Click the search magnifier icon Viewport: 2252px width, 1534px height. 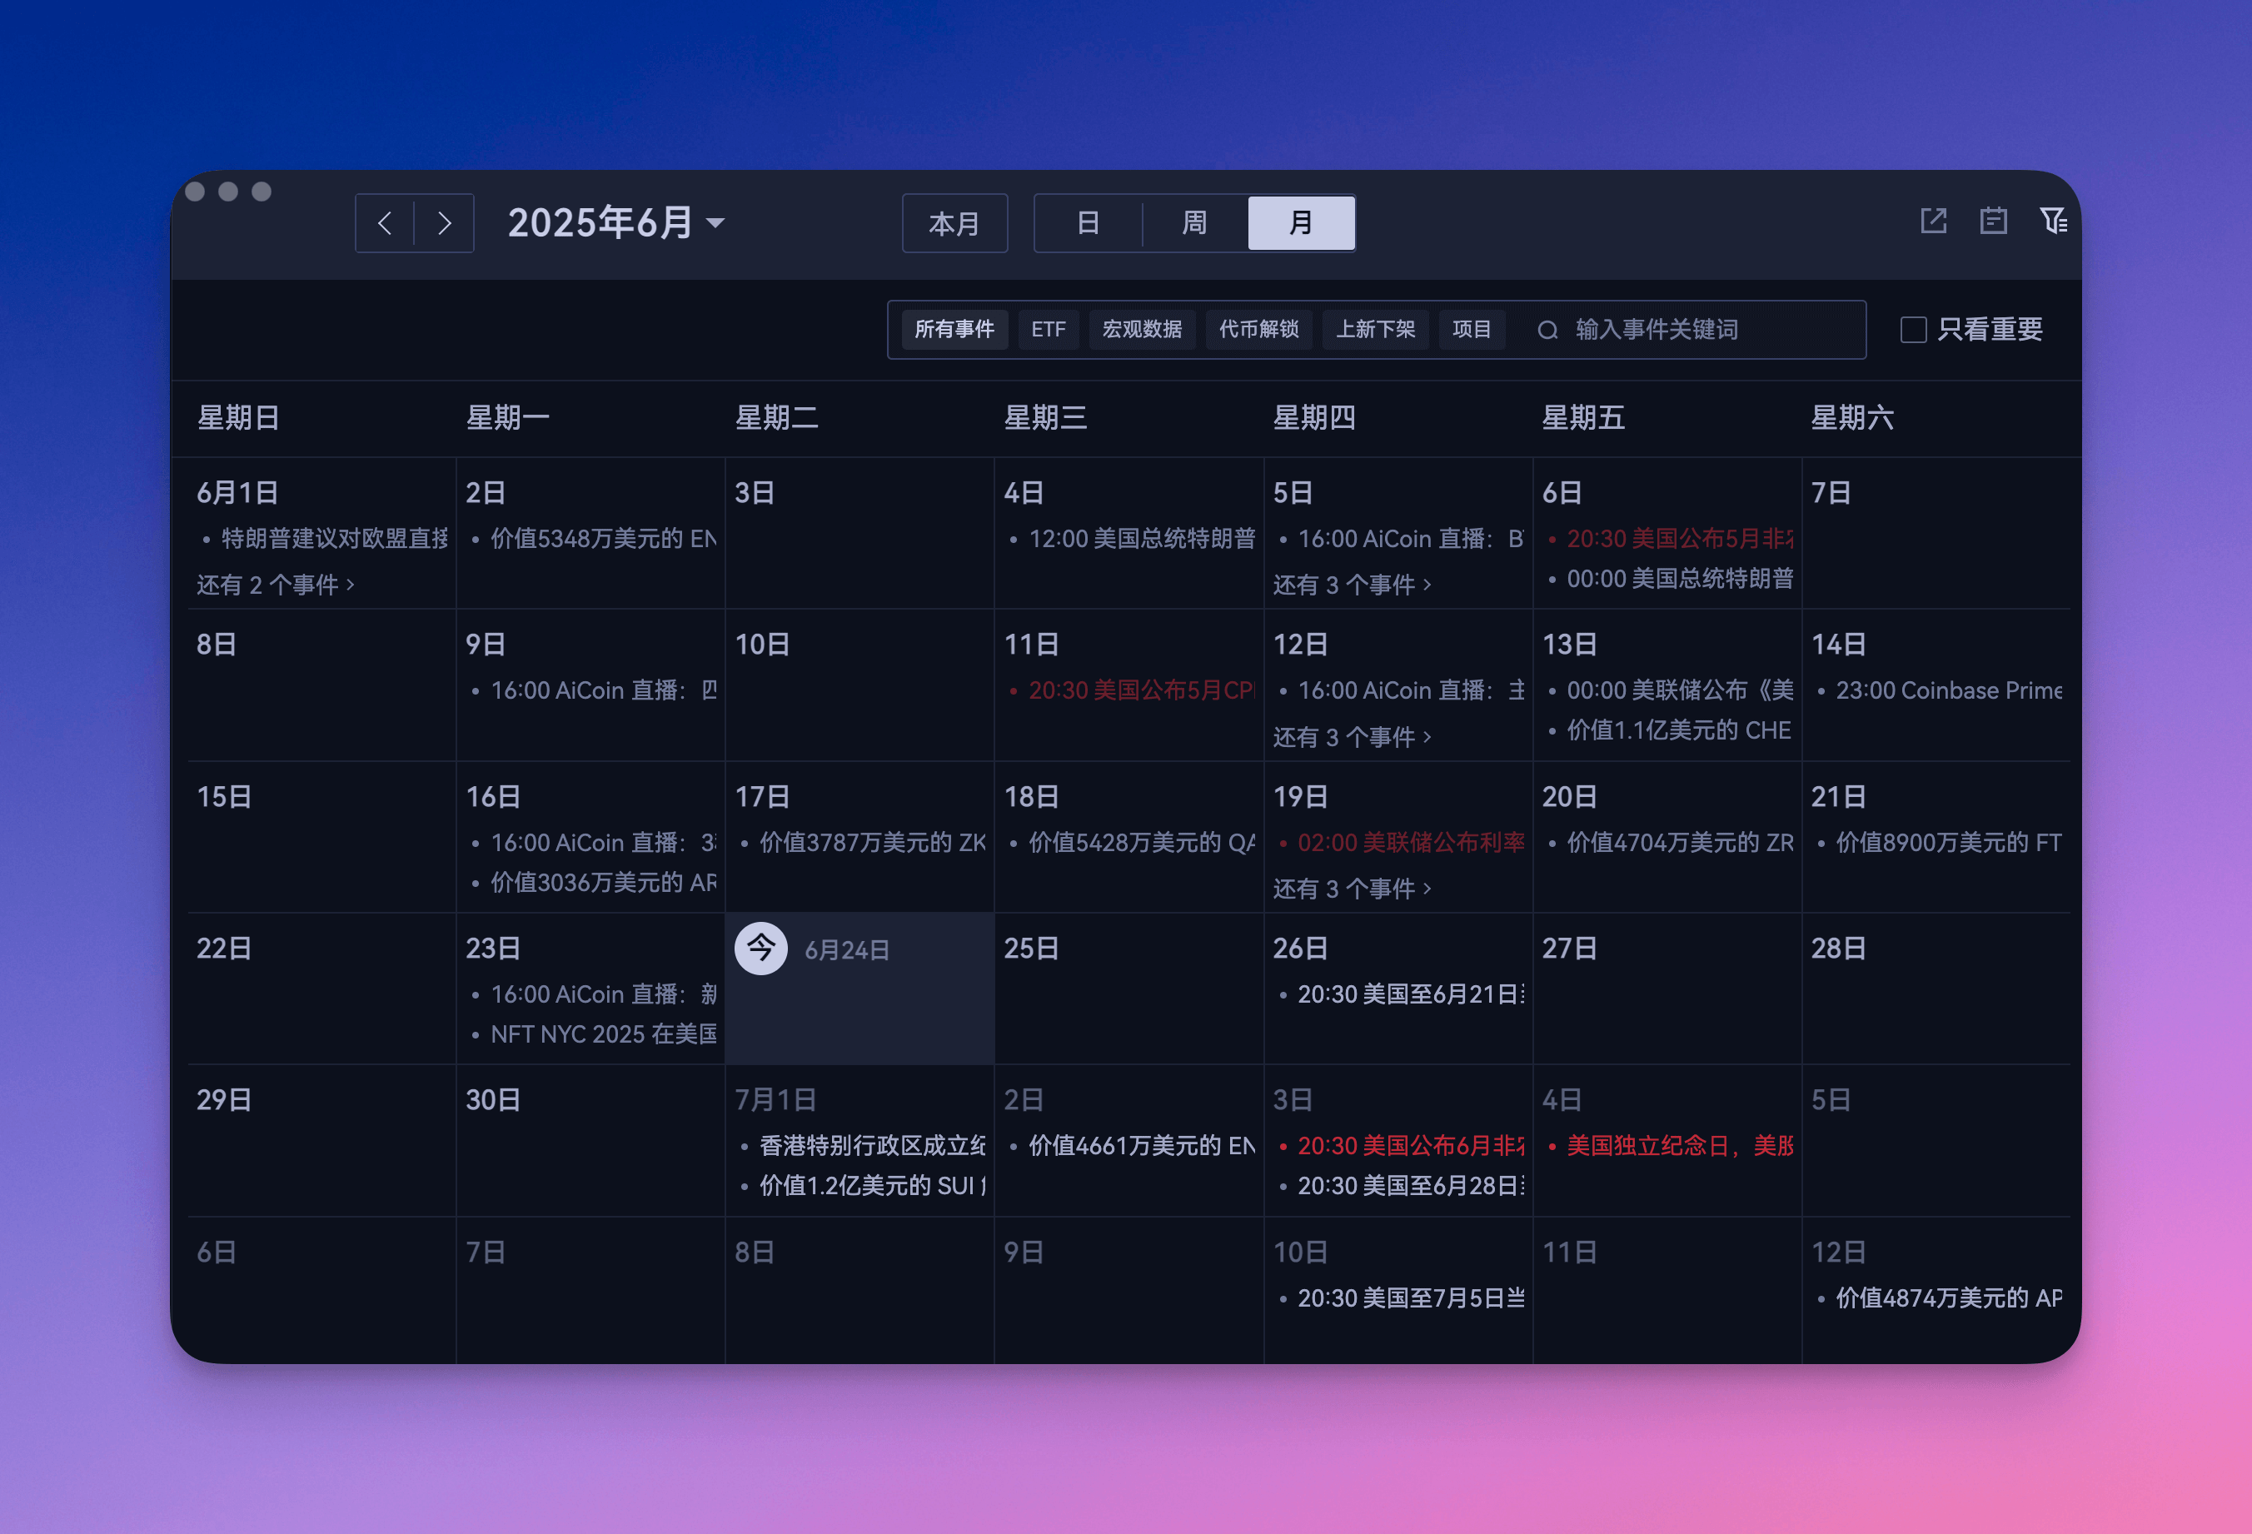tap(1547, 331)
